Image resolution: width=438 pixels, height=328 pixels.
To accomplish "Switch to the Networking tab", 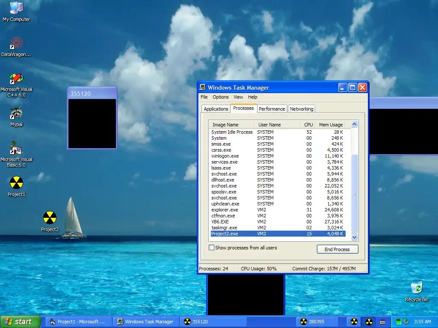I will coord(302,109).
